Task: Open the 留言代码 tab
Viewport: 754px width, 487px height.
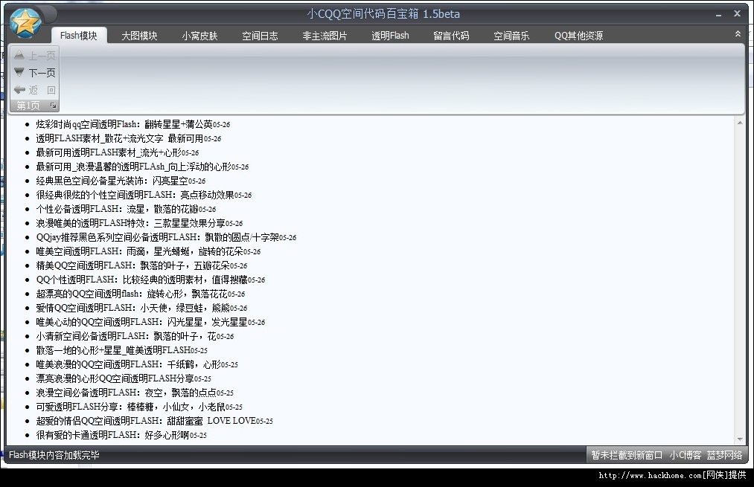Action: (451, 36)
